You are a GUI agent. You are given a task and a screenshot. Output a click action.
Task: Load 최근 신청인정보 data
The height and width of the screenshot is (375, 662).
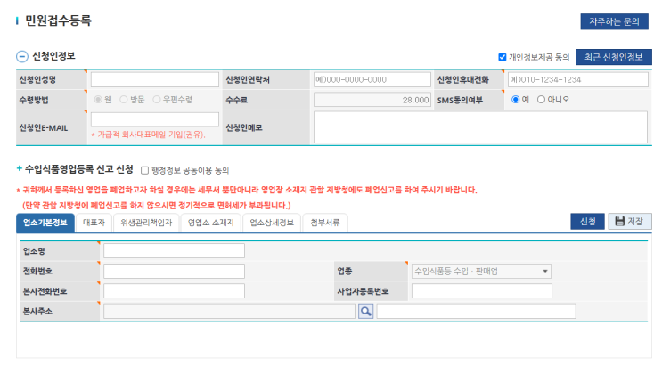(x=614, y=57)
